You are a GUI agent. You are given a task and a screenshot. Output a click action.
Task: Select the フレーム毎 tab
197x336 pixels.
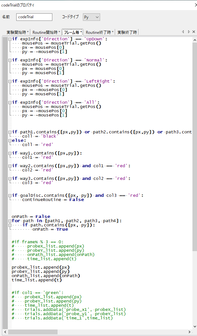pos(72,32)
